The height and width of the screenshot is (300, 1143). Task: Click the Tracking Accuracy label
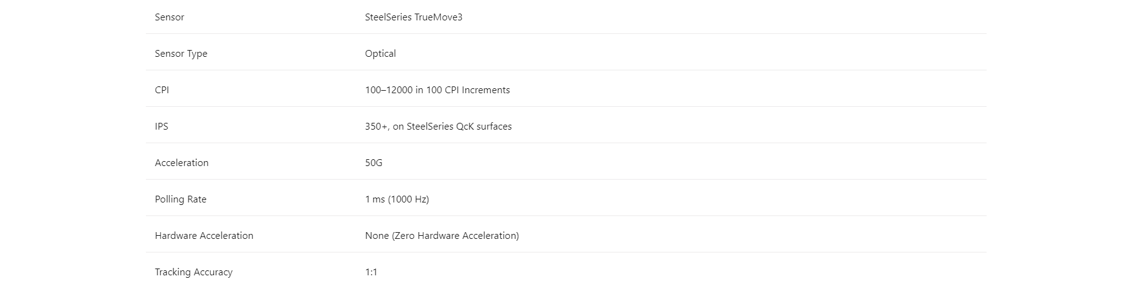coord(193,272)
